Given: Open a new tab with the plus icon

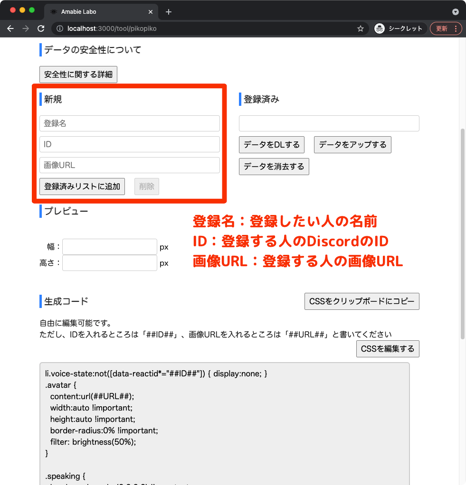Looking at the screenshot, I should click(x=169, y=12).
